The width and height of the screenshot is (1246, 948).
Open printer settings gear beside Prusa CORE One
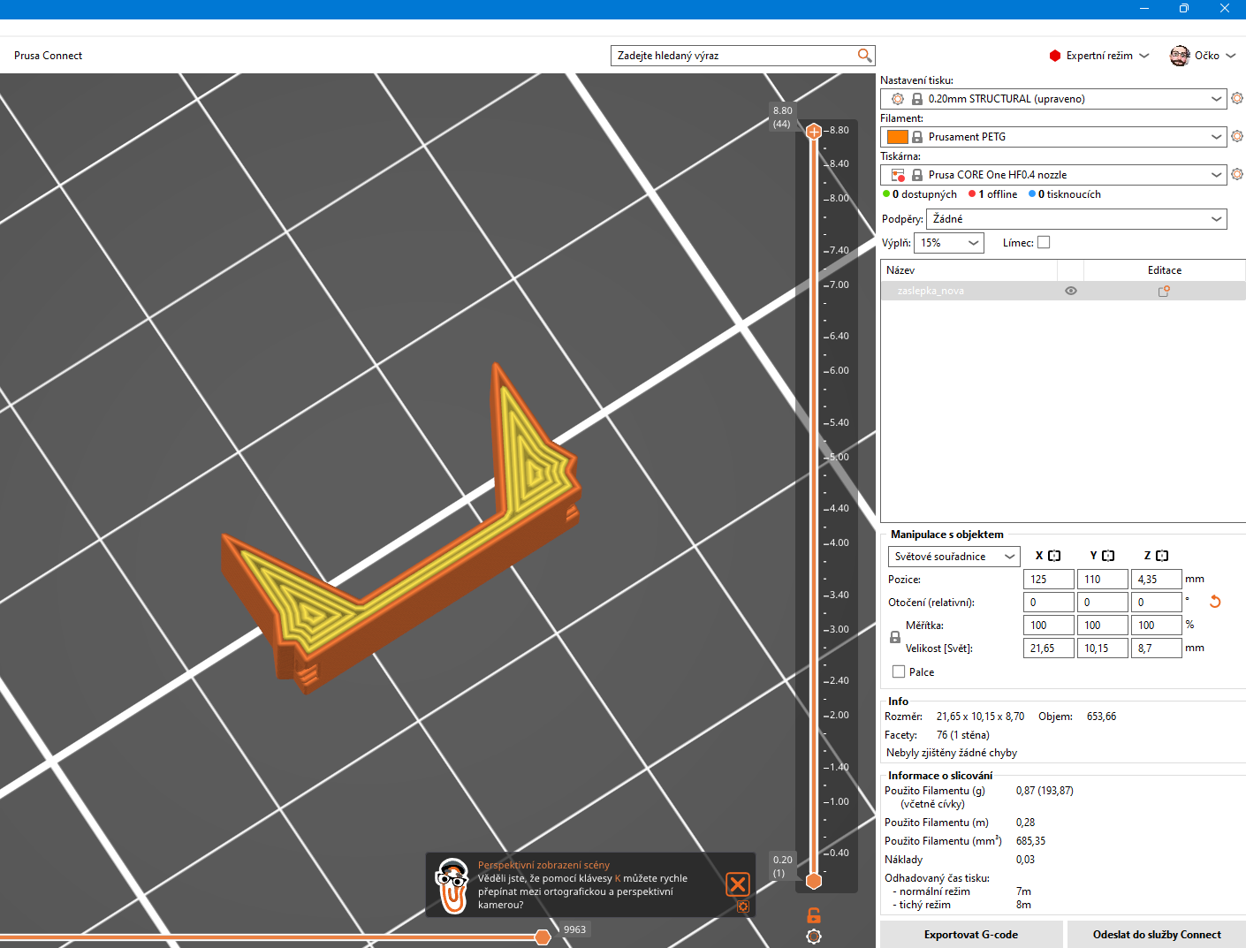click(x=1237, y=174)
